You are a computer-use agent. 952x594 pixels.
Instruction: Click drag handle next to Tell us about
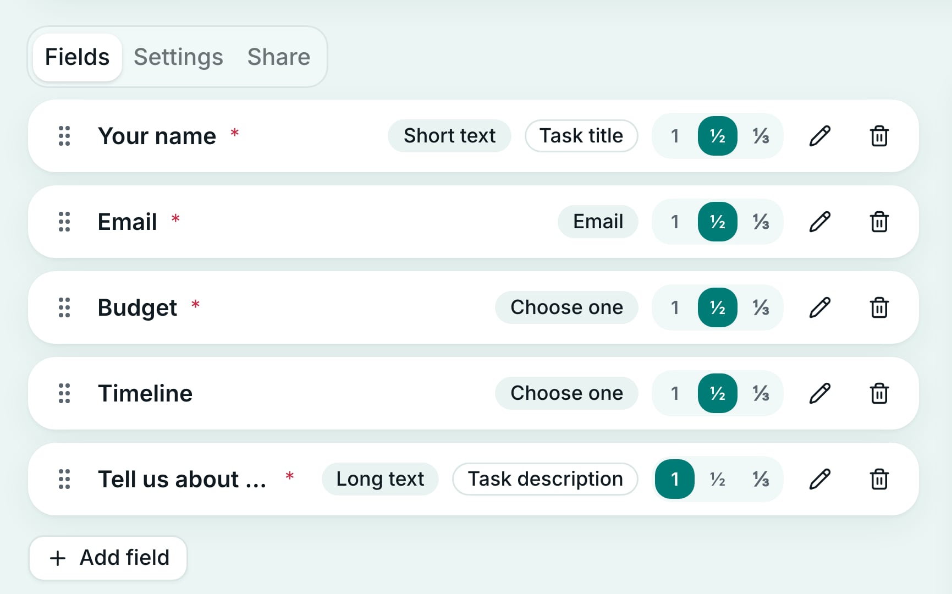pos(64,479)
